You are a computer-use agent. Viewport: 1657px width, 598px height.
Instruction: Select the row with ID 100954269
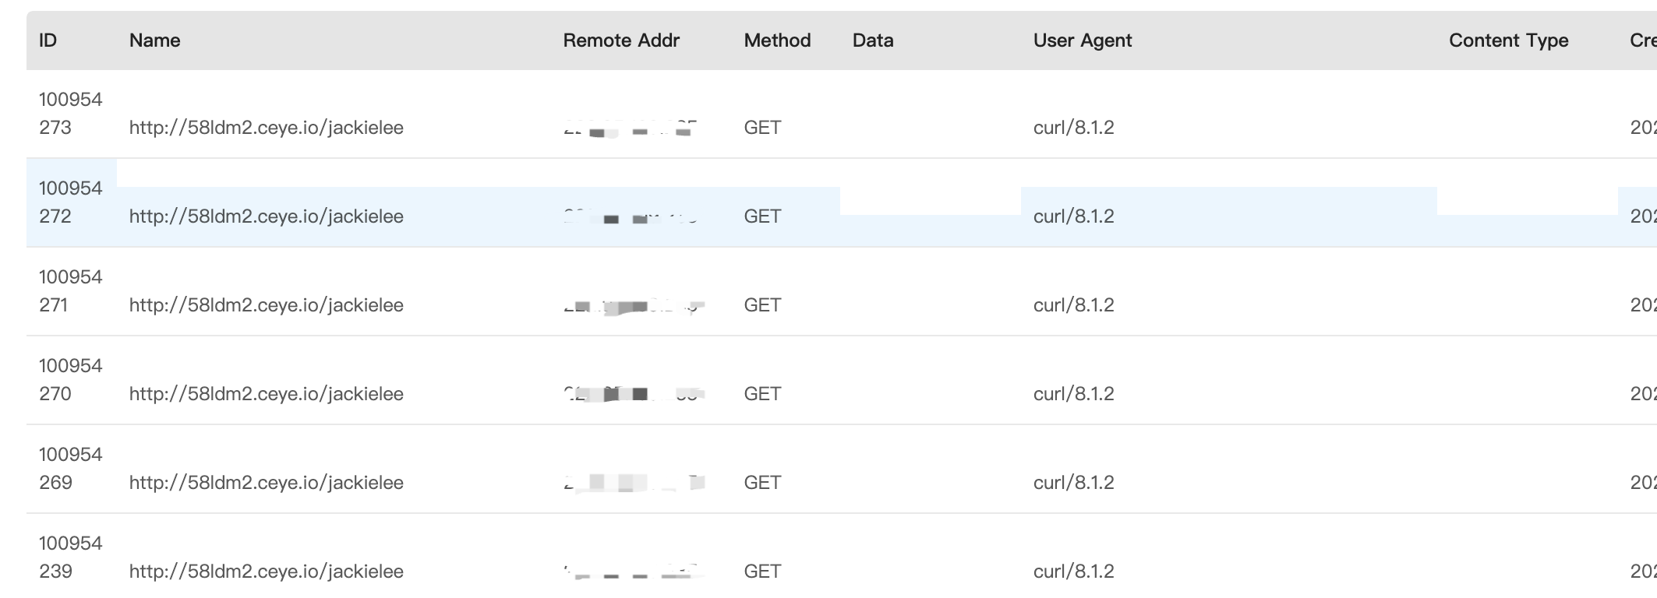click(70, 469)
